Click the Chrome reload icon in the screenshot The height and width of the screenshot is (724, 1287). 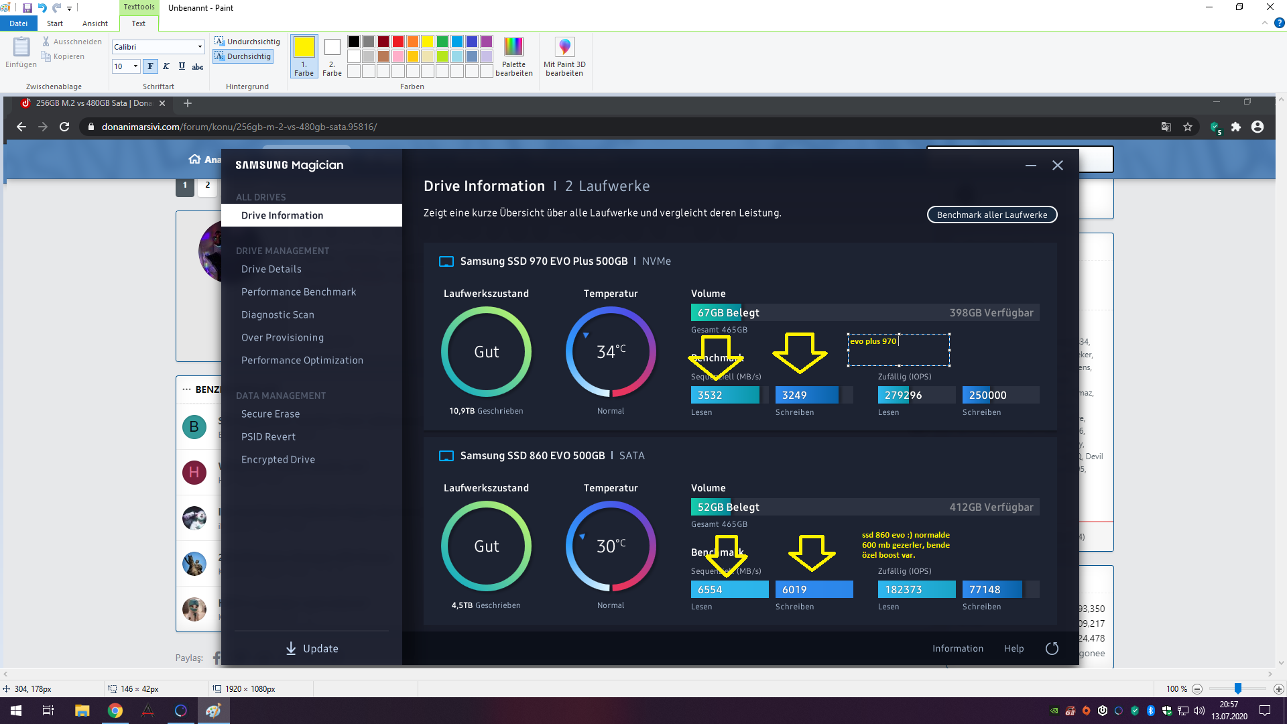[x=64, y=127]
